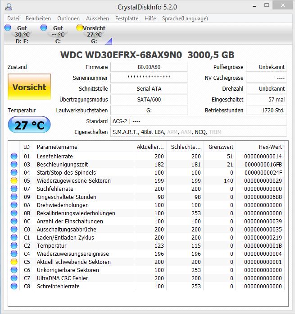295x314 pixels.
Task: Click the Übertragungsmodus field SATA/600
Action: pos(149,99)
